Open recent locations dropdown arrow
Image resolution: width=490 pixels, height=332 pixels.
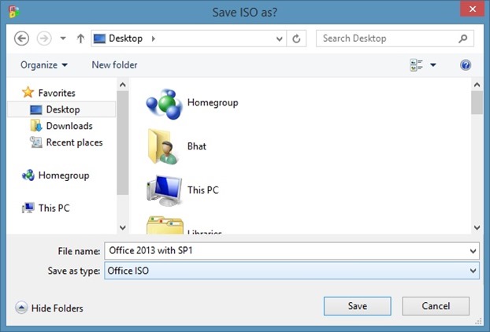click(63, 39)
